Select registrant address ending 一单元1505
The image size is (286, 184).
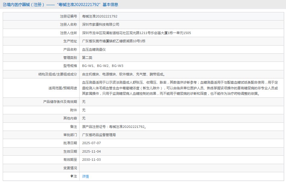(x=137, y=33)
